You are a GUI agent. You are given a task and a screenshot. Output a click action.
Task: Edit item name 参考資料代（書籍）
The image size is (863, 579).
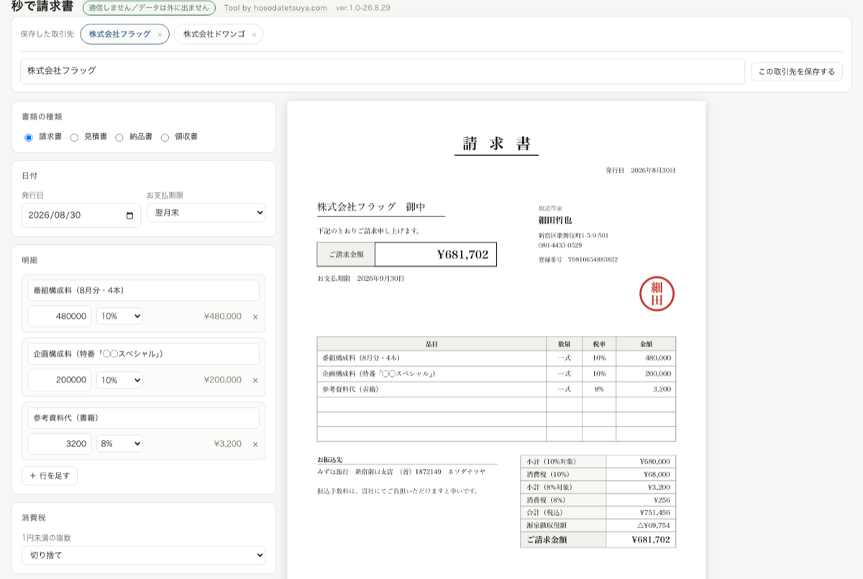(x=144, y=418)
